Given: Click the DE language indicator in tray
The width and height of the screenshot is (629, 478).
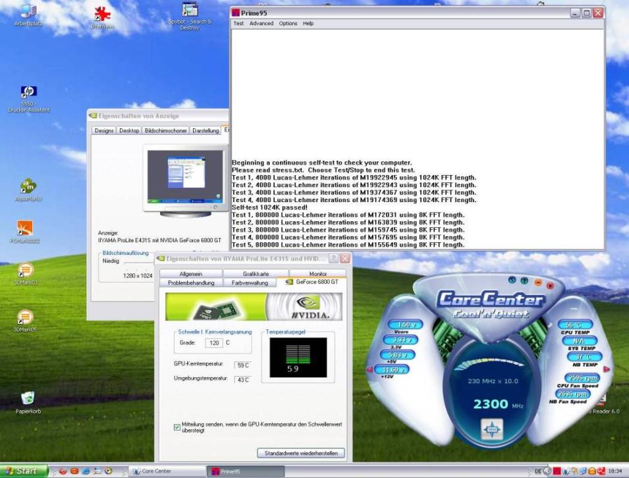Looking at the screenshot, I should 538,471.
